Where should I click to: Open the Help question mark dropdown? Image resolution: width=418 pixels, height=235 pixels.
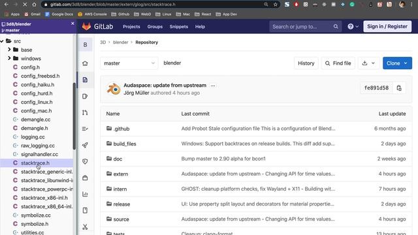pos(353,26)
